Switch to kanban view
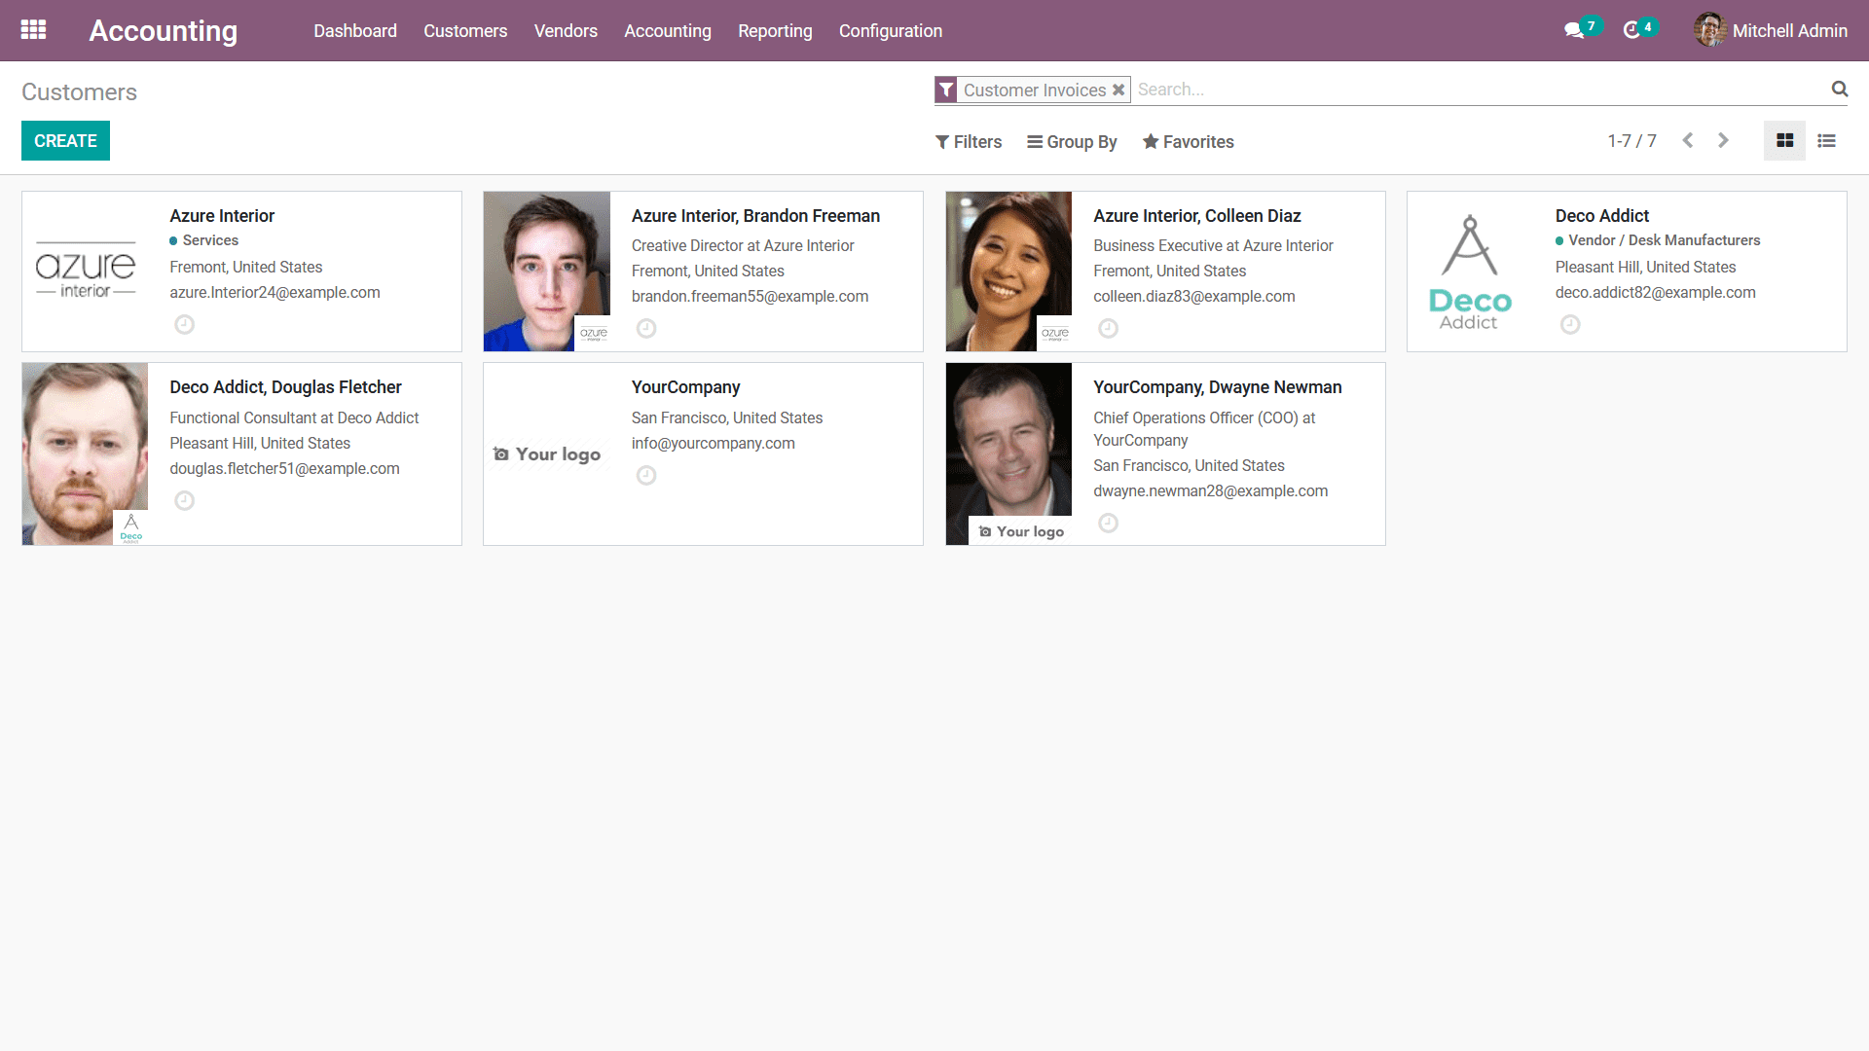This screenshot has height=1051, width=1869. pos(1784,141)
